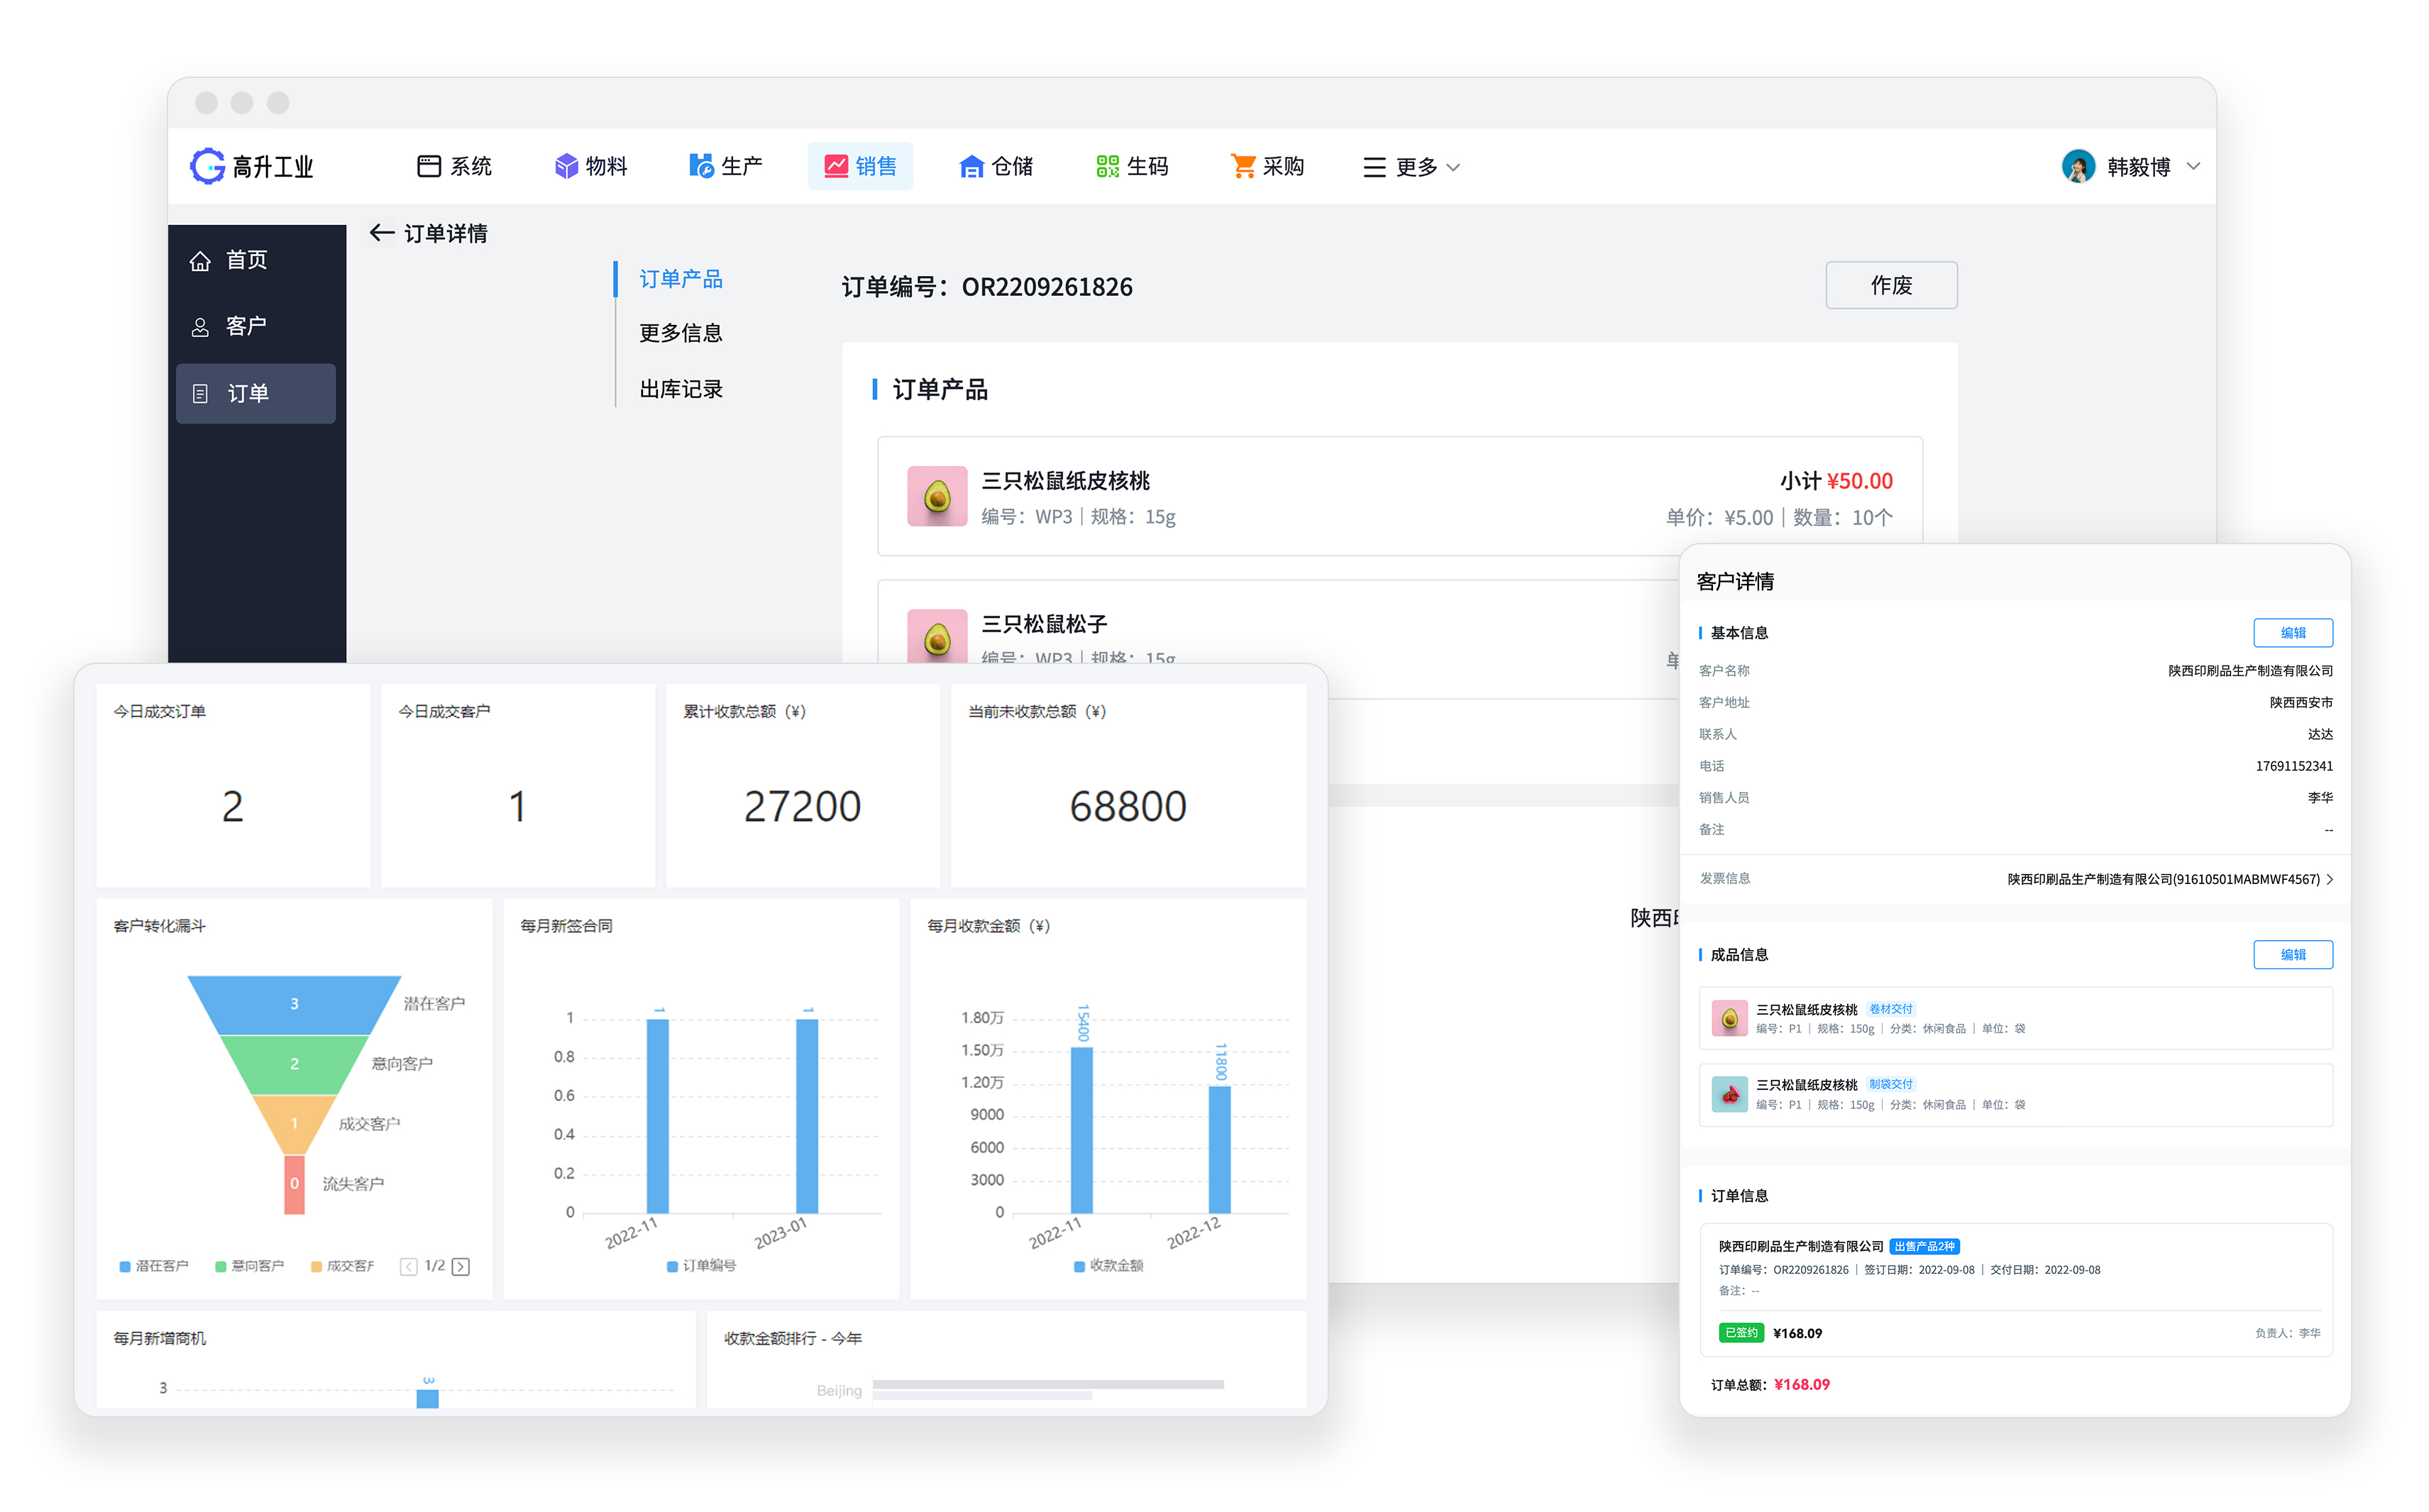Click the blue 潜在客户 funnel segment
2429x1512 pixels.
[294, 1004]
